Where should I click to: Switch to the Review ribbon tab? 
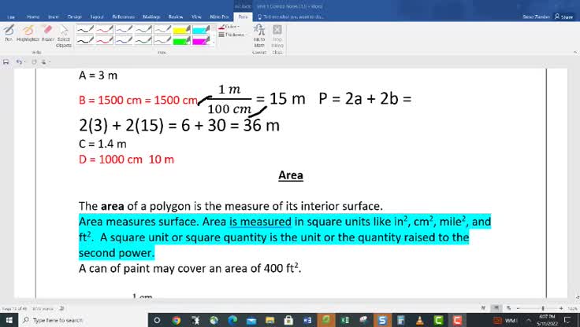pyautogui.click(x=175, y=17)
